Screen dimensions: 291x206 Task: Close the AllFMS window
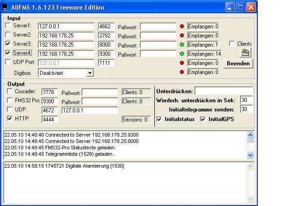251,7
